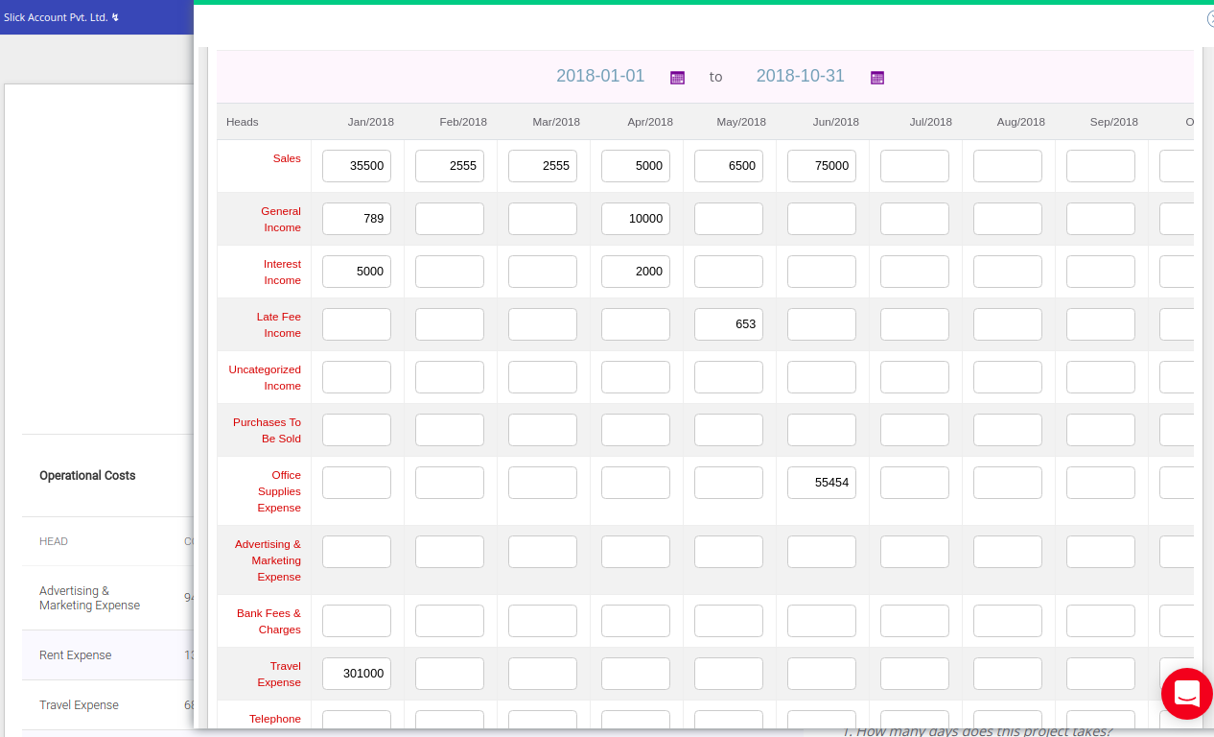The width and height of the screenshot is (1214, 737).
Task: Click the end date 2018-10-31
Action: pyautogui.click(x=800, y=76)
